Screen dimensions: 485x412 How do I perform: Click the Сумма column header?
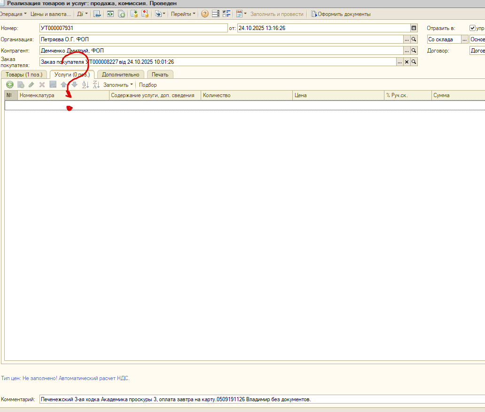(458, 95)
